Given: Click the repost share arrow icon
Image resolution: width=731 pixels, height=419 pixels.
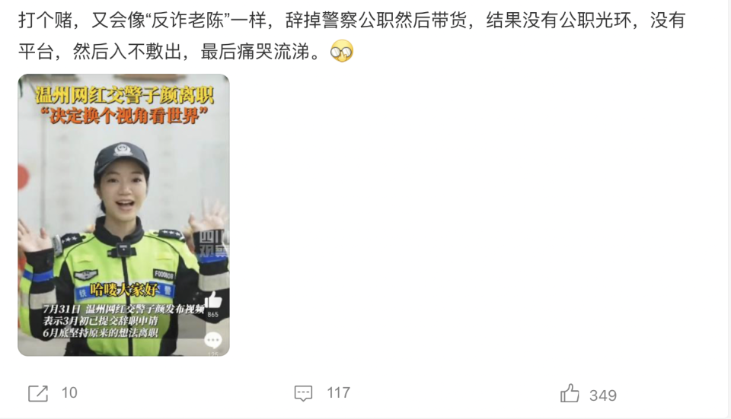Looking at the screenshot, I should [38, 393].
